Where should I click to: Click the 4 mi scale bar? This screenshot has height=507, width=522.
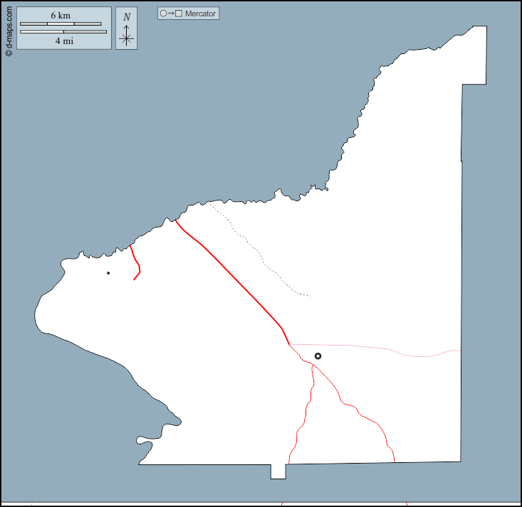[x=63, y=32]
